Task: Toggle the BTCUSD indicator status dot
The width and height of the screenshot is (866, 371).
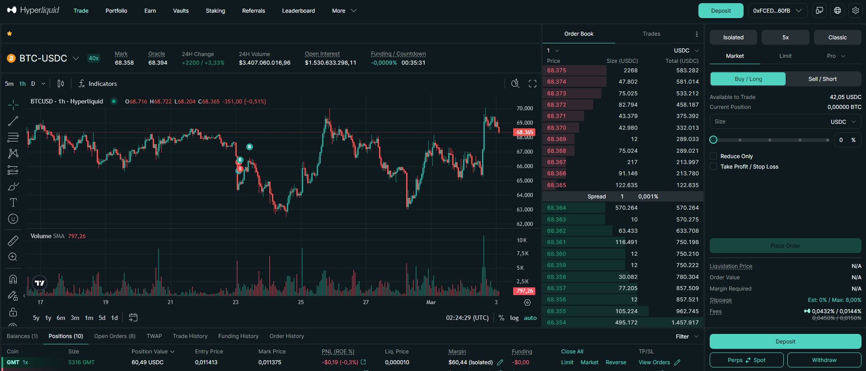Action: point(114,101)
